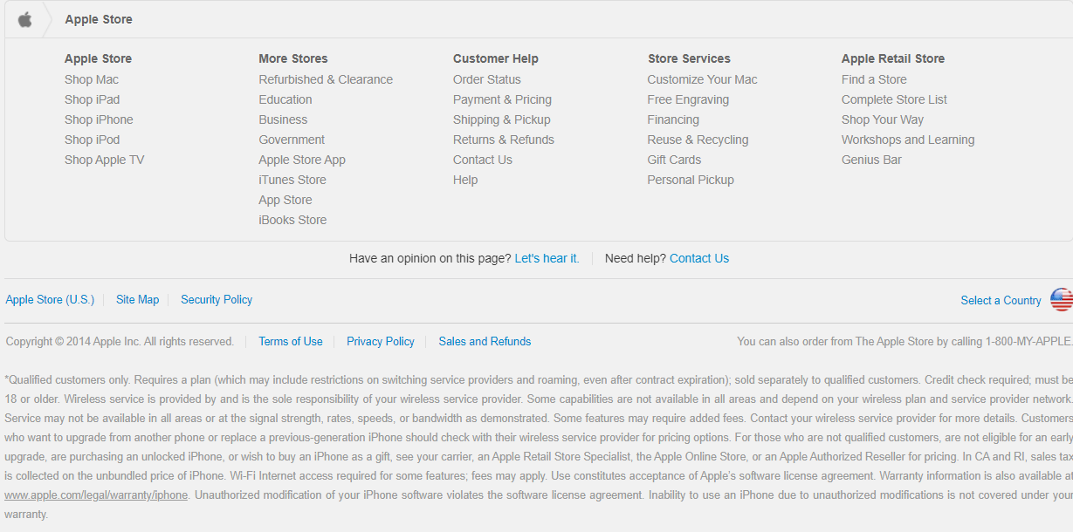1073x532 pixels.
Task: Go to the Education store
Action: coord(285,99)
